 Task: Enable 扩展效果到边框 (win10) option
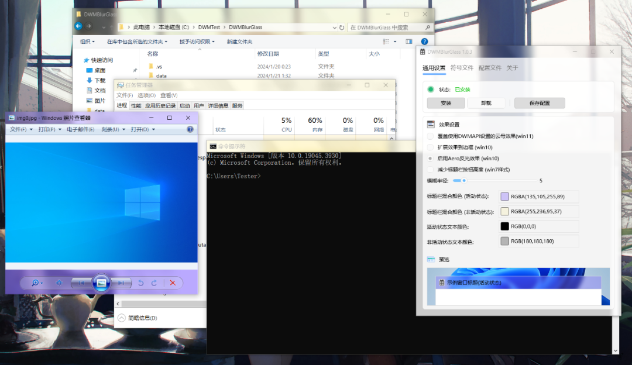tap(431, 147)
